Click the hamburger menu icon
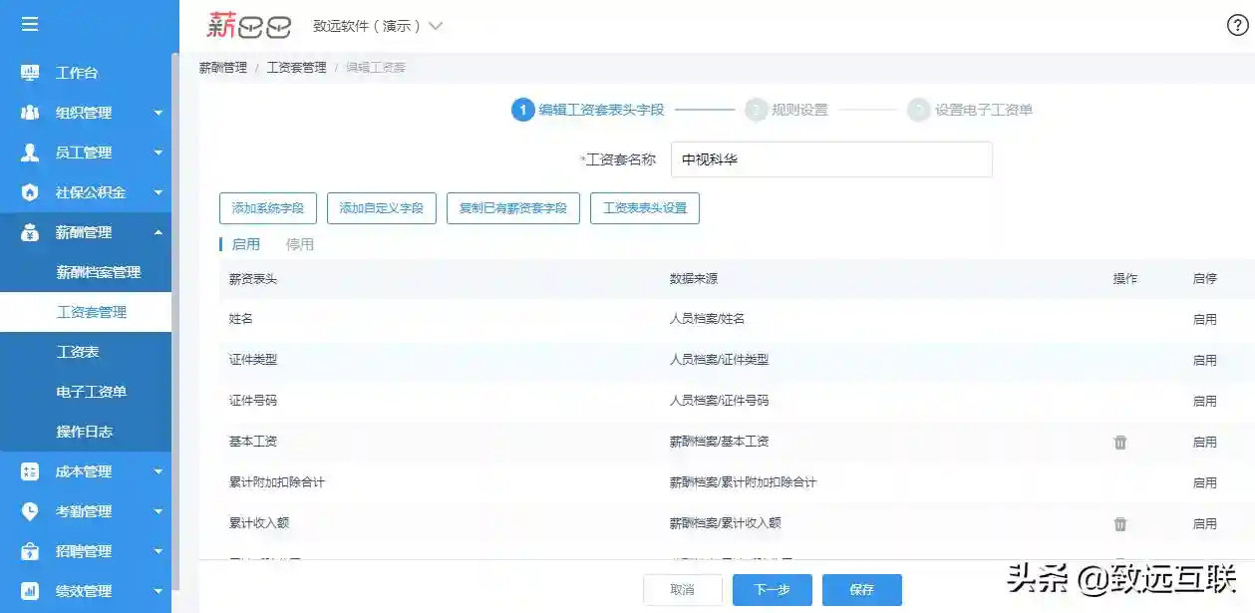The image size is (1255, 613). [30, 24]
